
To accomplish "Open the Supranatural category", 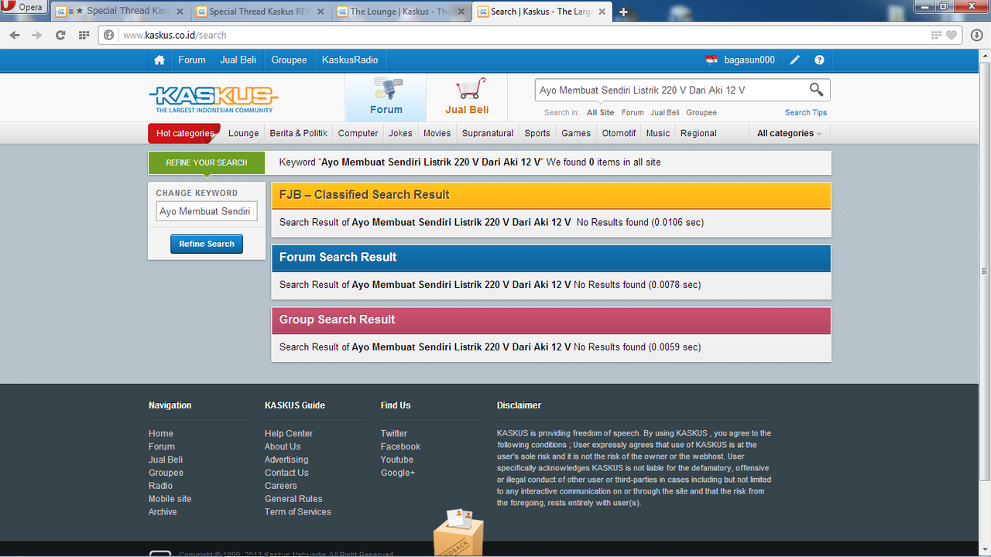I will click(488, 133).
